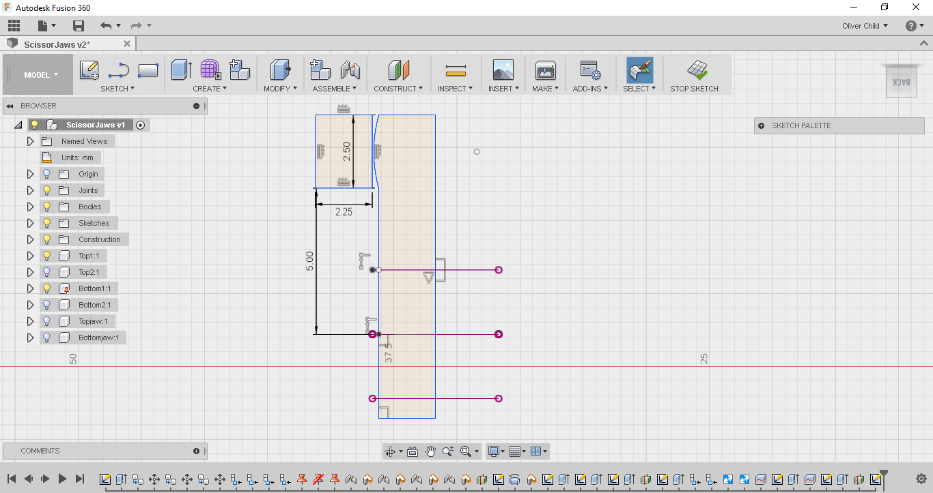
Task: Select the Orbit navigation tool
Action: pos(390,451)
